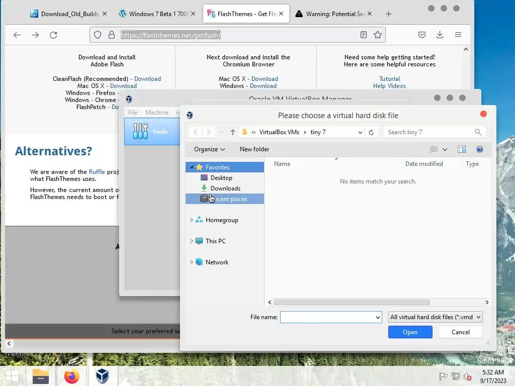The width and height of the screenshot is (515, 386).
Task: Open the view options dropdown arrow
Action: 445,149
